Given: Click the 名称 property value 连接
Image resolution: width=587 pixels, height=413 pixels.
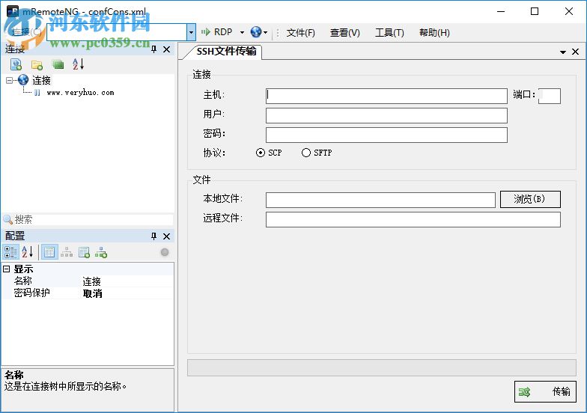Looking at the screenshot, I should 91,281.
